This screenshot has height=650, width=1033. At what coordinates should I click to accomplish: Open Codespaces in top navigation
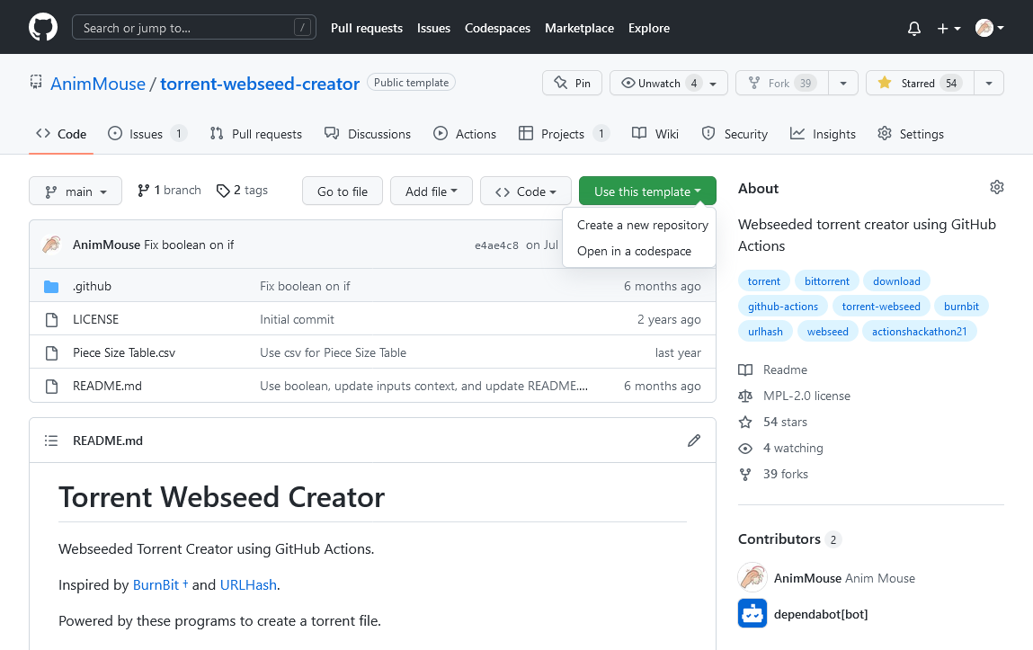(497, 28)
